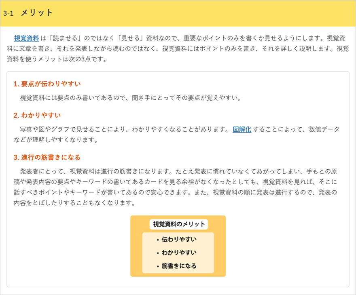Click the メリット title in the yellow banner

click(37, 13)
